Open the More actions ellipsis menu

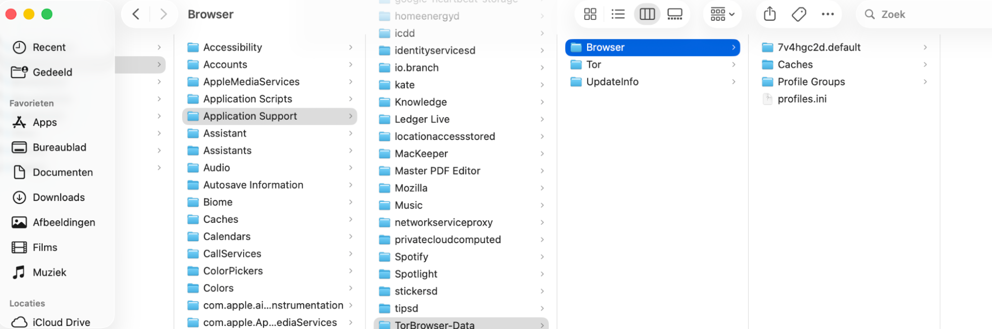[828, 14]
